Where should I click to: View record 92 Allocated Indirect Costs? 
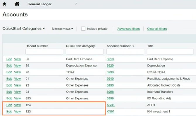pyautogui.click(x=17, y=85)
